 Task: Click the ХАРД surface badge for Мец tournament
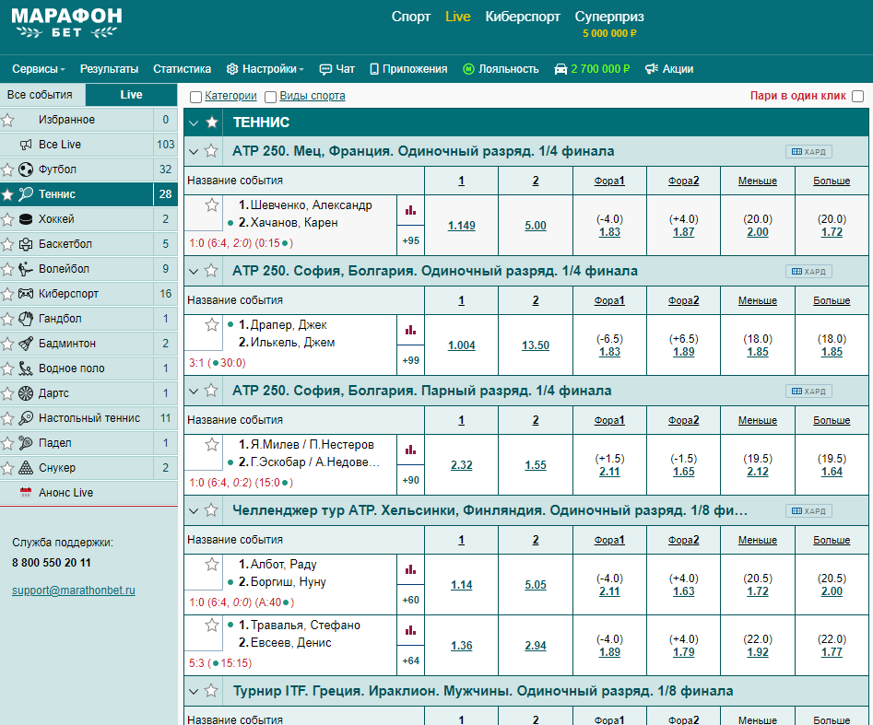[809, 152]
